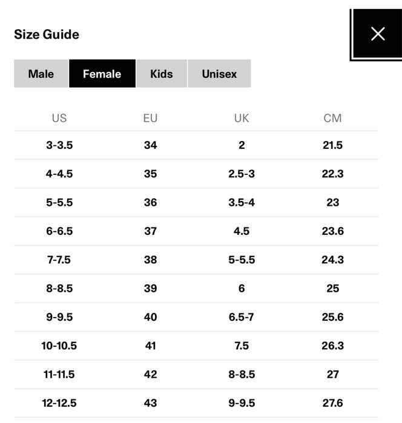Click the US 7-7.5 size row
Screen dimensions: 402x423
click(x=59, y=260)
